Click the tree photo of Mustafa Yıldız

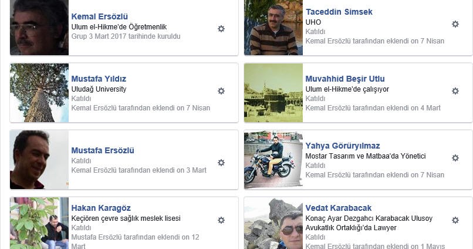39,93
